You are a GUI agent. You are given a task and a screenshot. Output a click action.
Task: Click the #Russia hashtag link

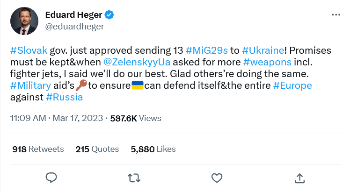point(65,97)
